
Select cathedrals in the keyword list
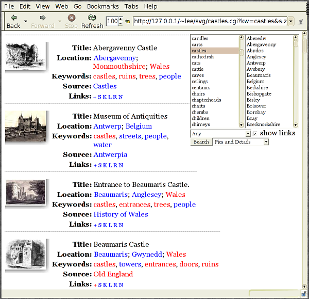pyautogui.click(x=202, y=57)
